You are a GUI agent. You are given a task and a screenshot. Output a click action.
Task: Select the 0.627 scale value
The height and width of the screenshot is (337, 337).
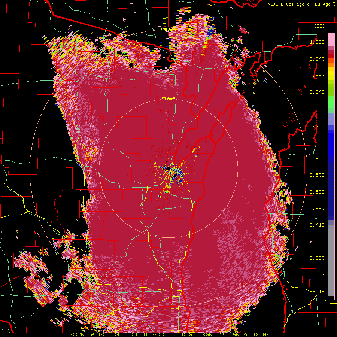(317, 159)
